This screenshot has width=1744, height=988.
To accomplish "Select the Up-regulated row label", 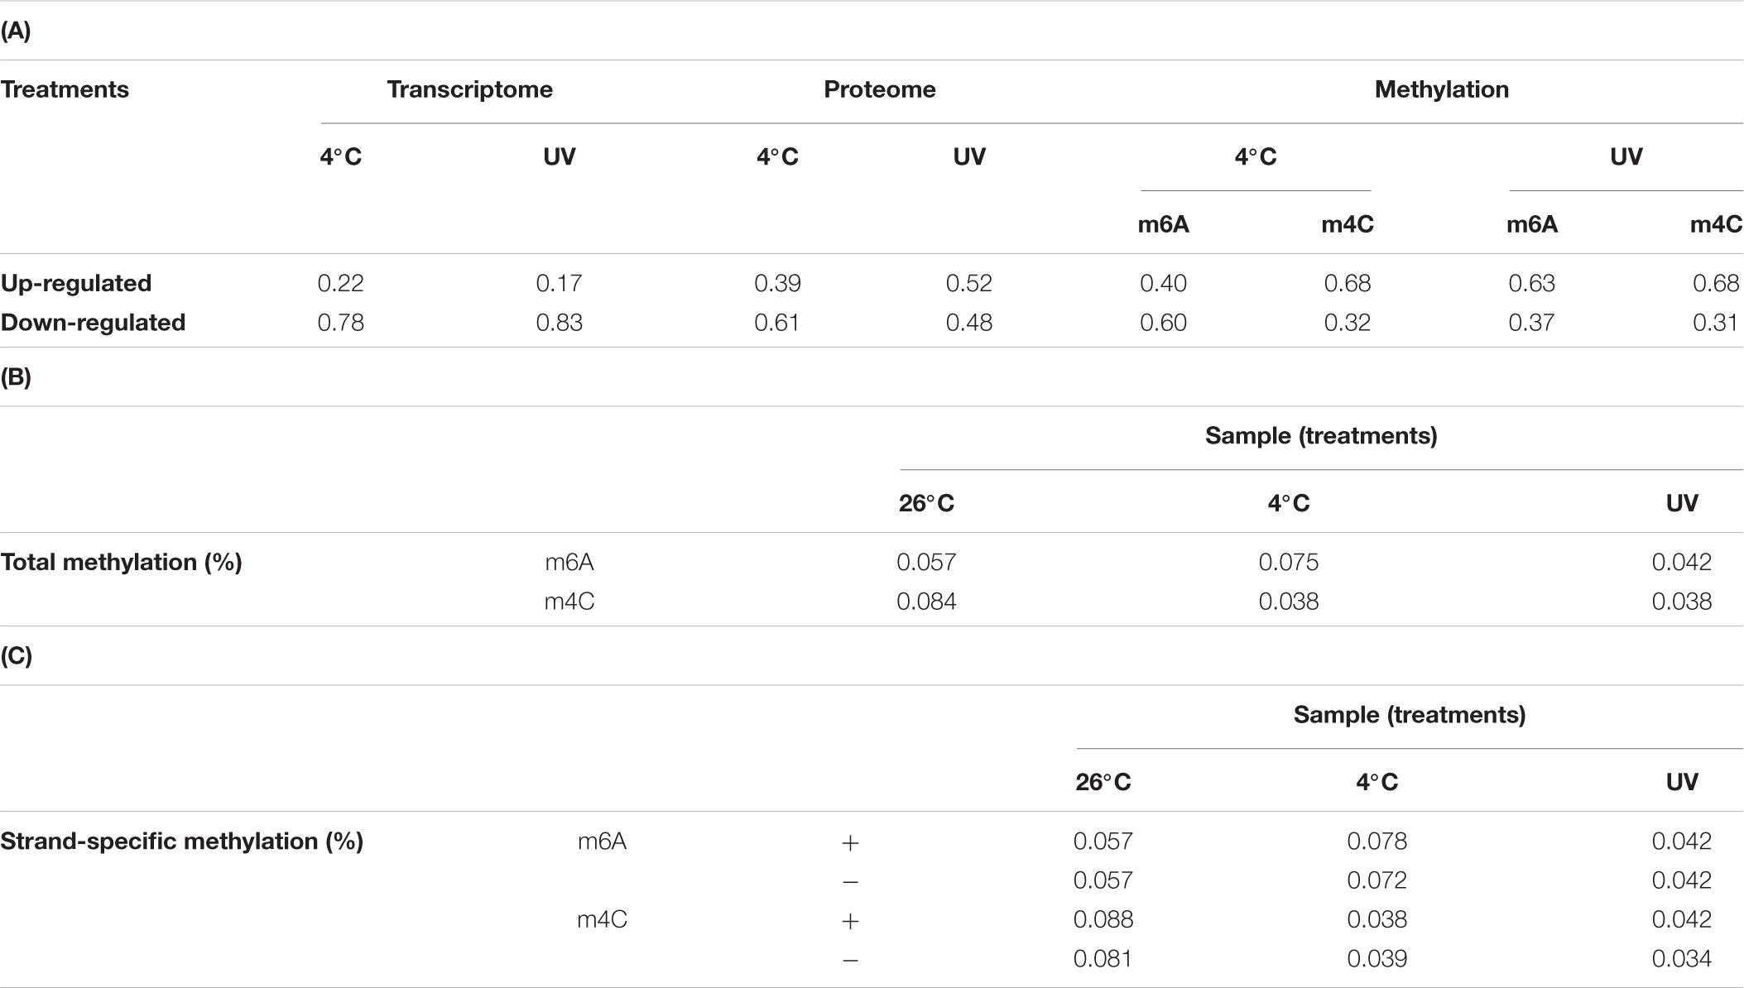I will (x=76, y=283).
